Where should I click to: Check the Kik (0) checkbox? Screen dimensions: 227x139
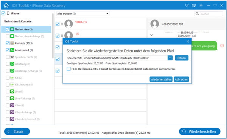8,77
